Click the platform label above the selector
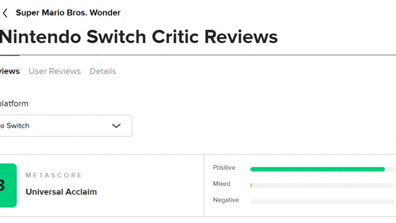396x223 pixels. point(14,104)
